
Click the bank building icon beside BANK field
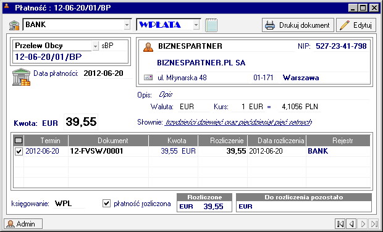tap(14, 25)
